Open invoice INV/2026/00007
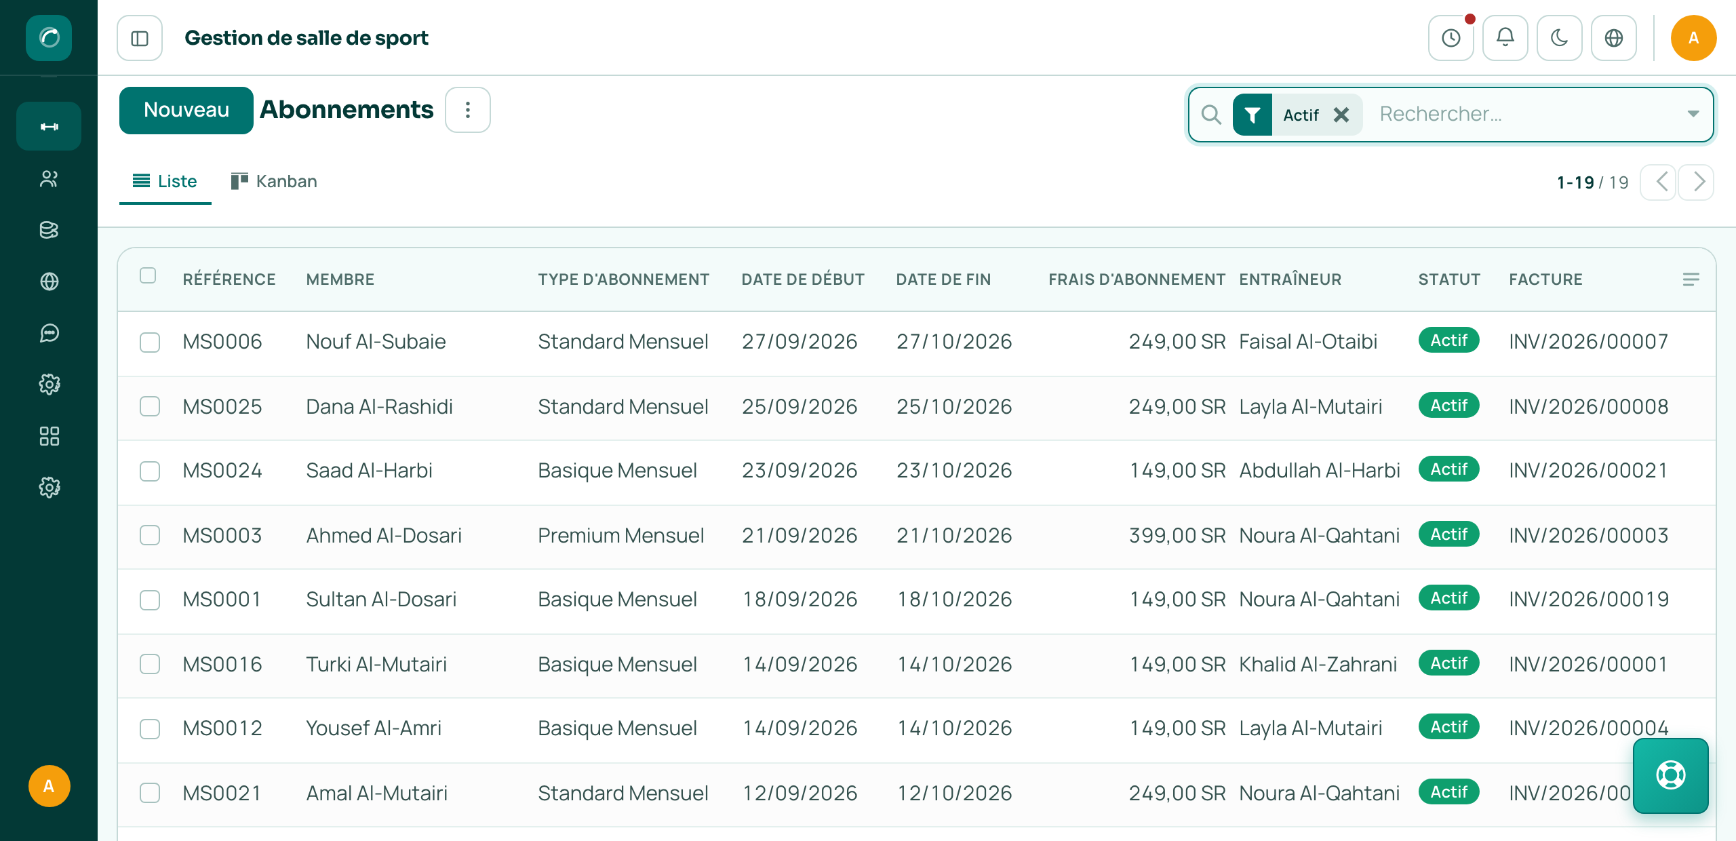Image resolution: width=1736 pixels, height=841 pixels. (x=1588, y=341)
